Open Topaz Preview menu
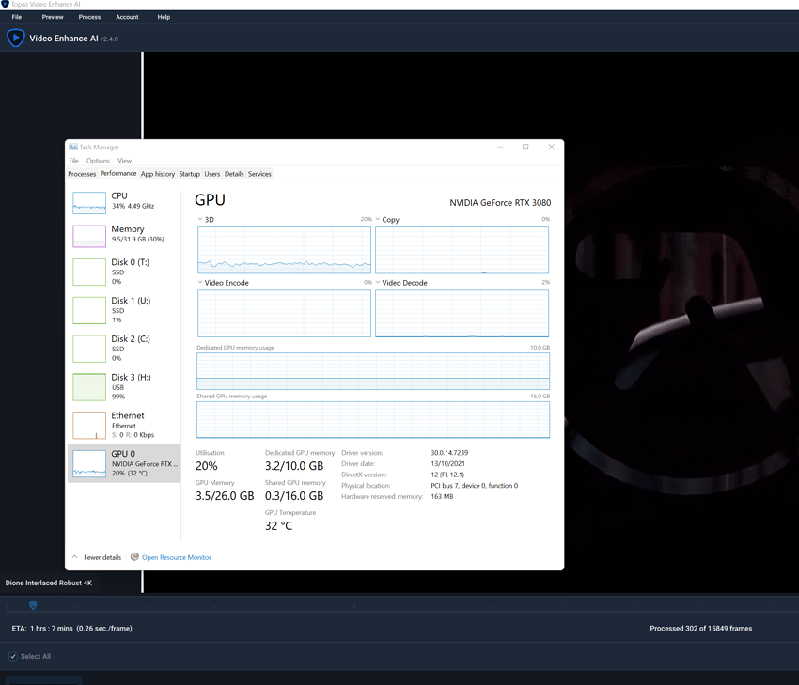The image size is (799, 685). click(53, 17)
